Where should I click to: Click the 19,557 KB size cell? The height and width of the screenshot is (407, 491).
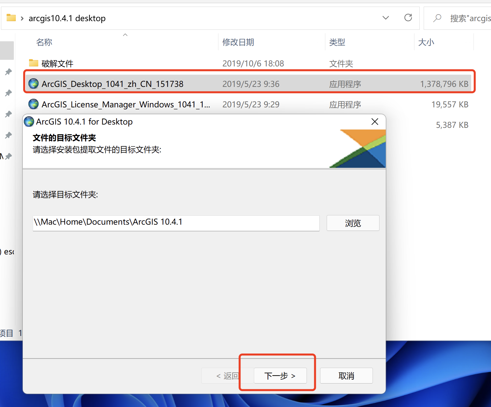(x=450, y=104)
